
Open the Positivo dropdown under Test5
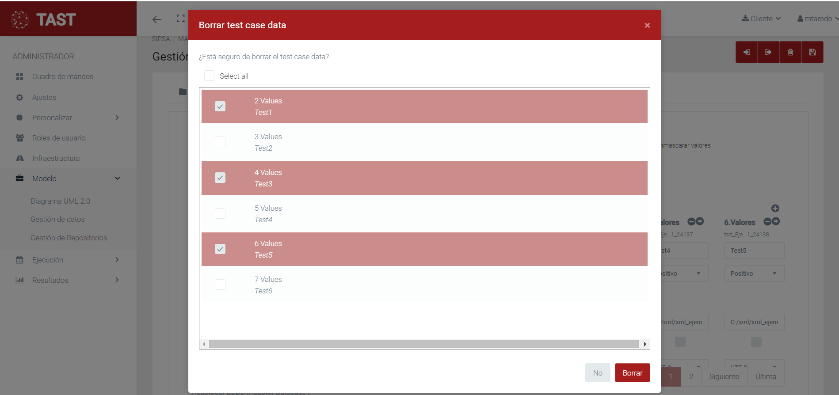[754, 273]
